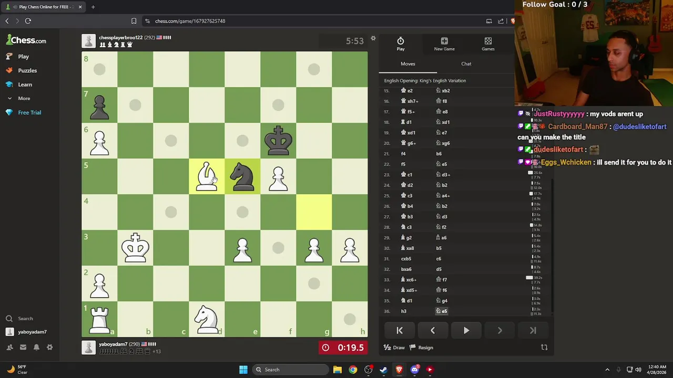Click the Chess.com logo
This screenshot has width=673, height=378.
26,40
